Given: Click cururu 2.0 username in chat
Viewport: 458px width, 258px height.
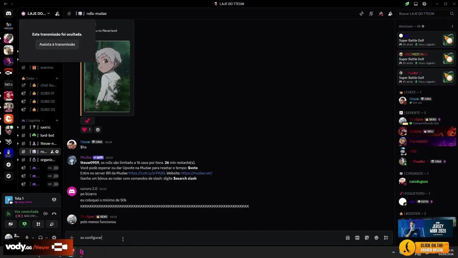Looking at the screenshot, I should (x=89, y=188).
